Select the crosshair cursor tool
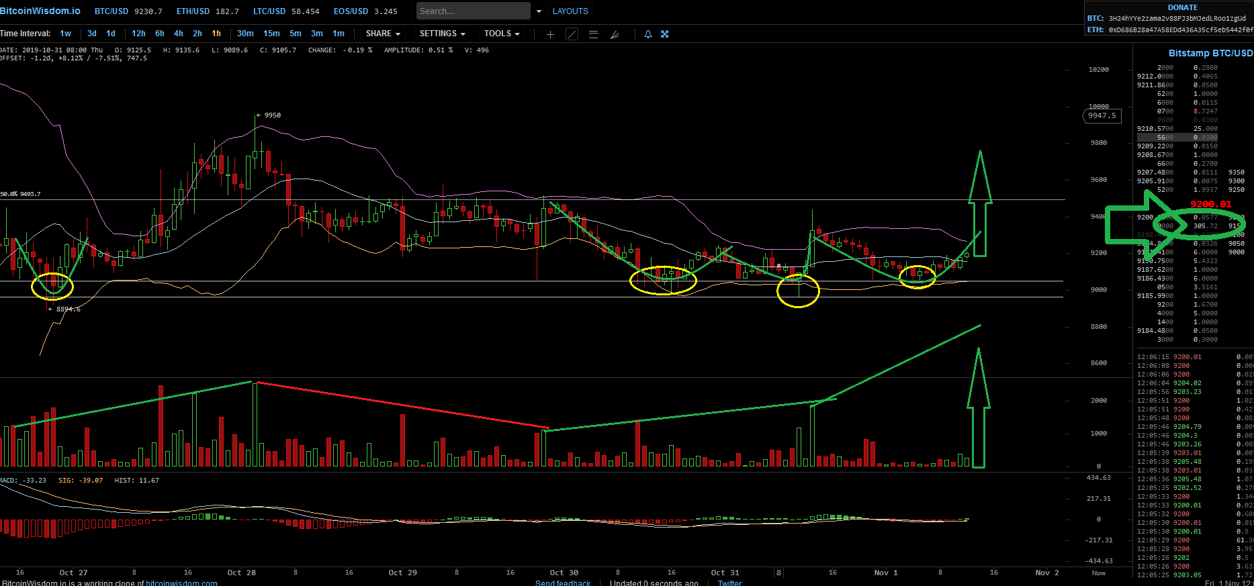 coord(550,34)
